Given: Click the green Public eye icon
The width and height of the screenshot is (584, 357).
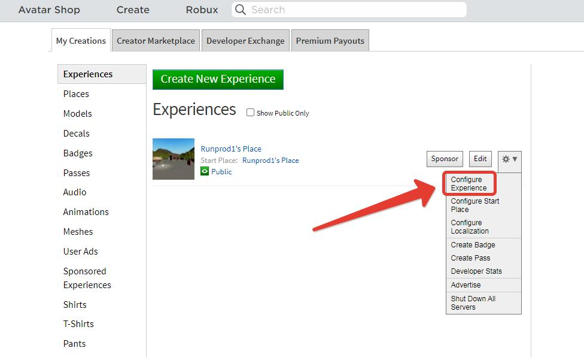Looking at the screenshot, I should tap(205, 171).
